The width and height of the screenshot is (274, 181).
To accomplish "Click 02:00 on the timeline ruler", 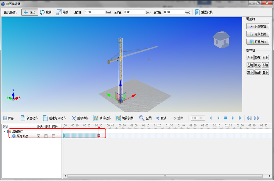I will click(x=205, y=126).
